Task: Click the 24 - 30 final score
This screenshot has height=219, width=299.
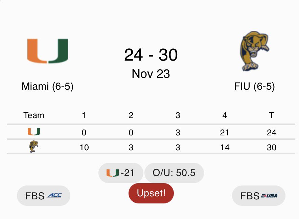Action: pyautogui.click(x=151, y=55)
